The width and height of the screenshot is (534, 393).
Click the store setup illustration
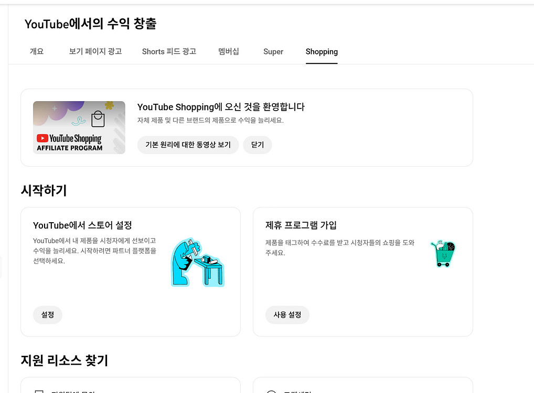[x=198, y=263]
